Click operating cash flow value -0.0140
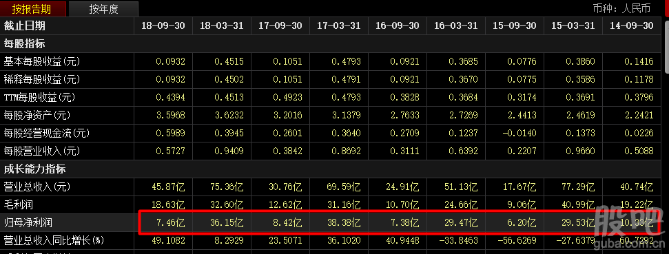 click(x=519, y=134)
